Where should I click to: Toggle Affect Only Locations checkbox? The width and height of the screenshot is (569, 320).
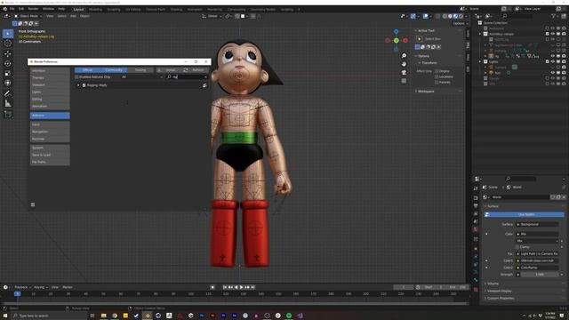tap(437, 76)
